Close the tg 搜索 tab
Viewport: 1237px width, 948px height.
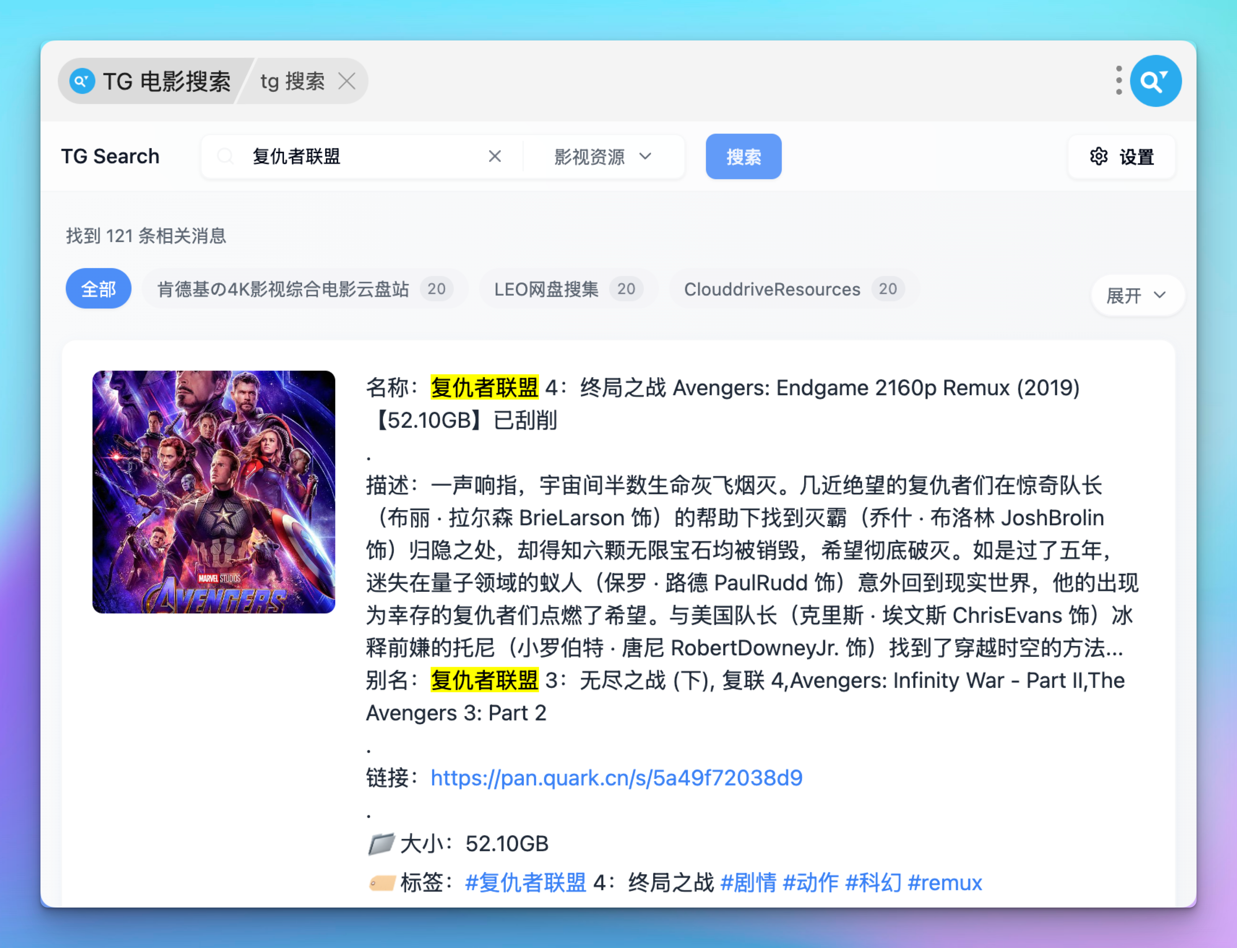pyautogui.click(x=346, y=81)
